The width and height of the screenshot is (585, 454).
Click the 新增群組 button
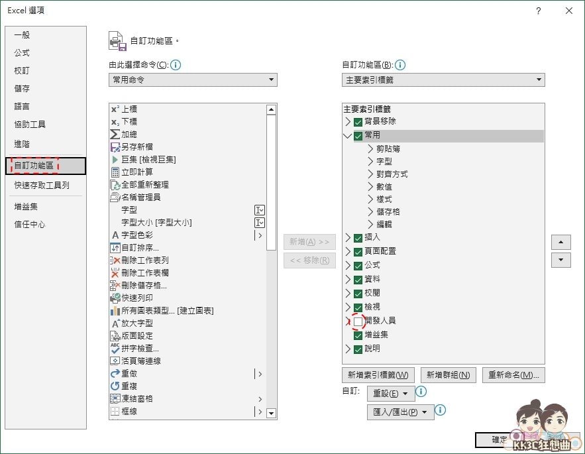(449, 375)
